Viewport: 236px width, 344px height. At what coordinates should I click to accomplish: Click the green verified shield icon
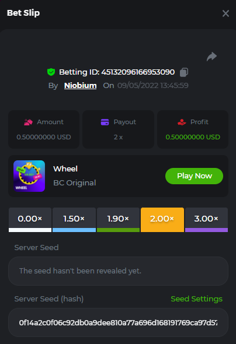[x=51, y=72]
